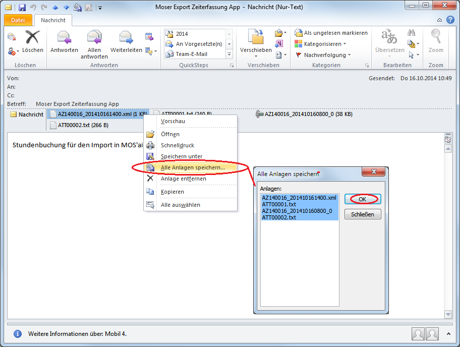The width and height of the screenshot is (460, 347).
Task: Open the Datei tab
Action: [x=18, y=20]
